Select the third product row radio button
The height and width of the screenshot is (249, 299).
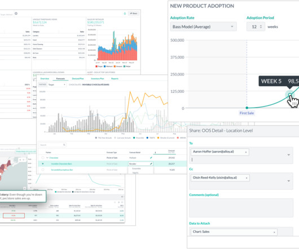click(x=43, y=170)
